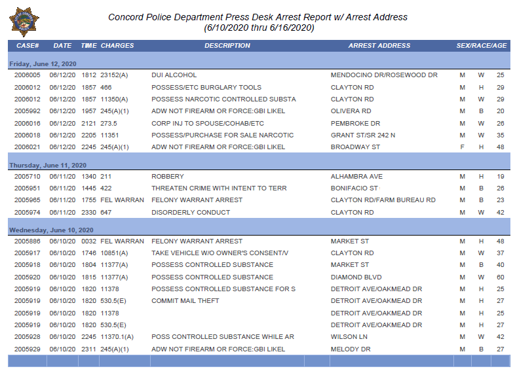Select the DATE column header
Screen dimensions: 515x373
tap(62, 46)
